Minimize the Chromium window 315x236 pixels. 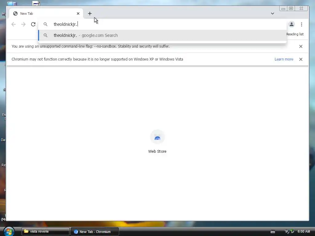pos(283,8)
